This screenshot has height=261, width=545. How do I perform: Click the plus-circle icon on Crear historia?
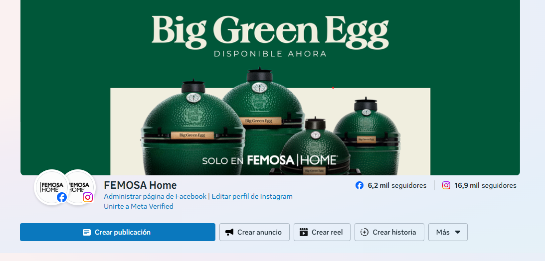point(364,232)
